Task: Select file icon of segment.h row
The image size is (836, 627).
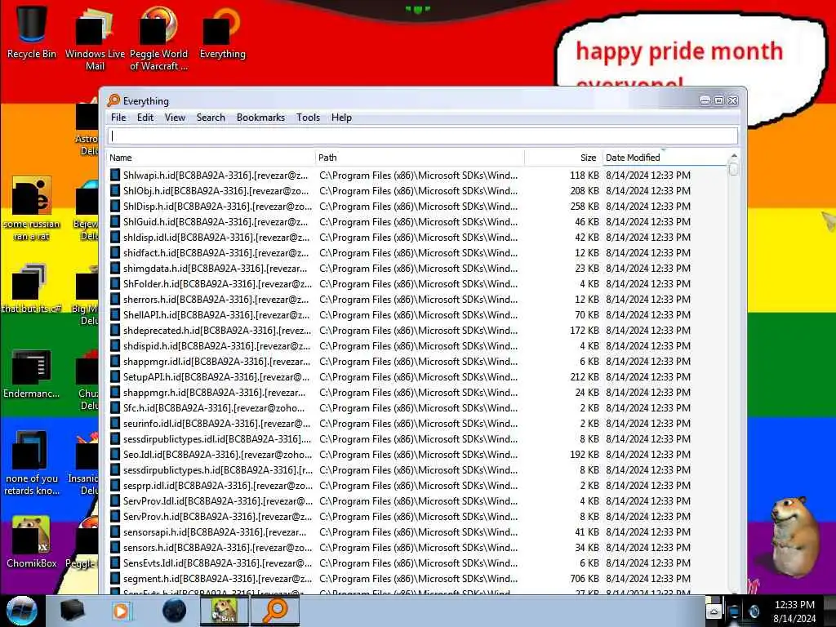Action: coord(114,578)
